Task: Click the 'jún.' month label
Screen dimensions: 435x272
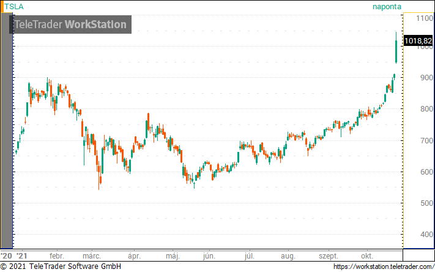Action: coord(209,256)
